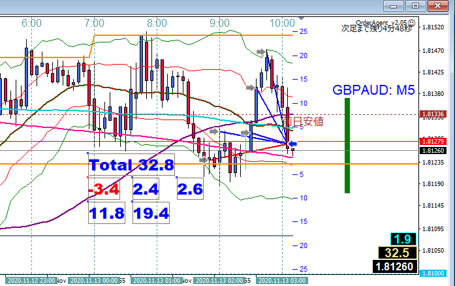Click the 2020.11.13 03:00 time label
Viewport: 455px width, 286px height.
[282, 281]
